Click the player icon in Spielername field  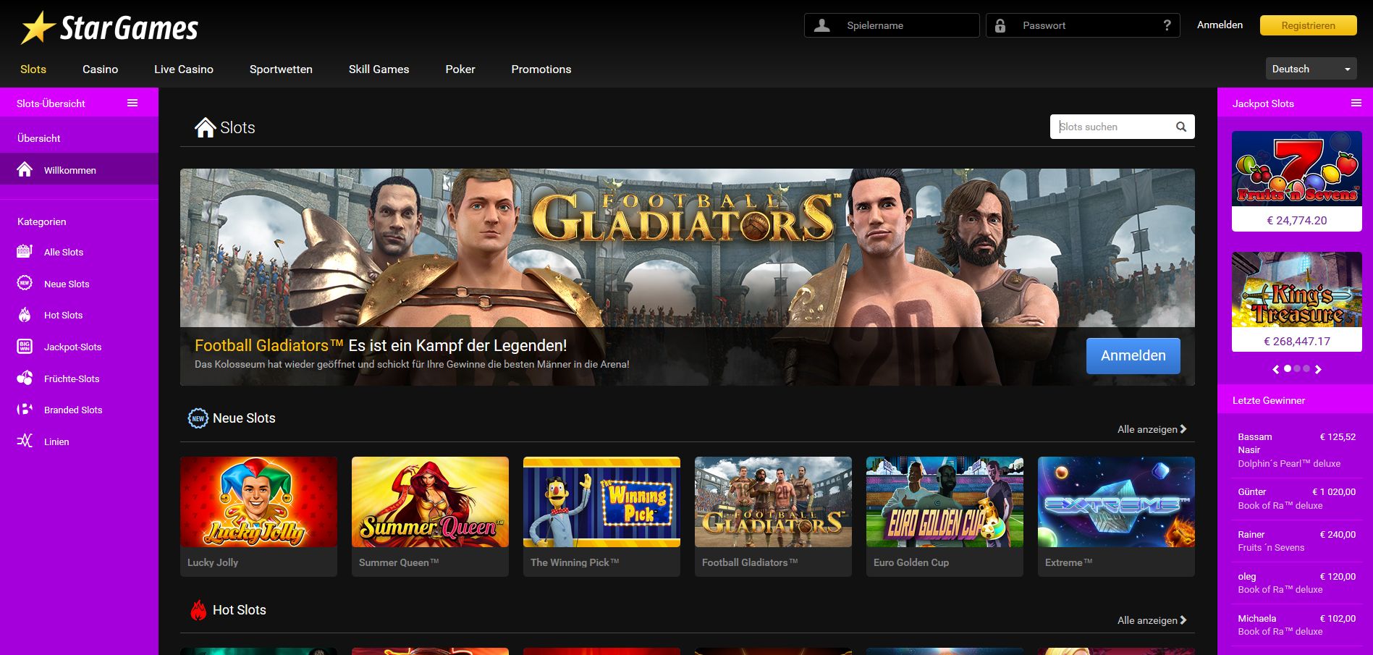821,25
